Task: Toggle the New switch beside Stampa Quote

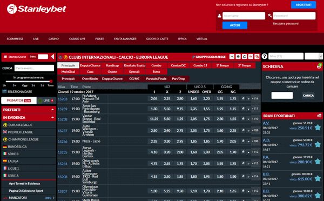Action: [43, 57]
